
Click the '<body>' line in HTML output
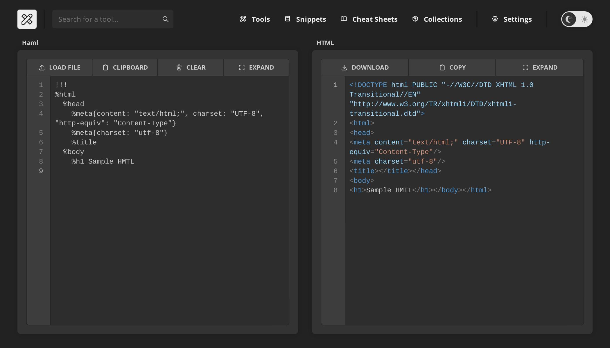(362, 181)
